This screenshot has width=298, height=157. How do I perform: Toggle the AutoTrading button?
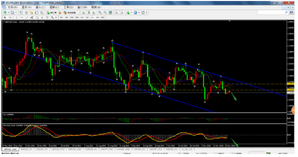(70, 13)
